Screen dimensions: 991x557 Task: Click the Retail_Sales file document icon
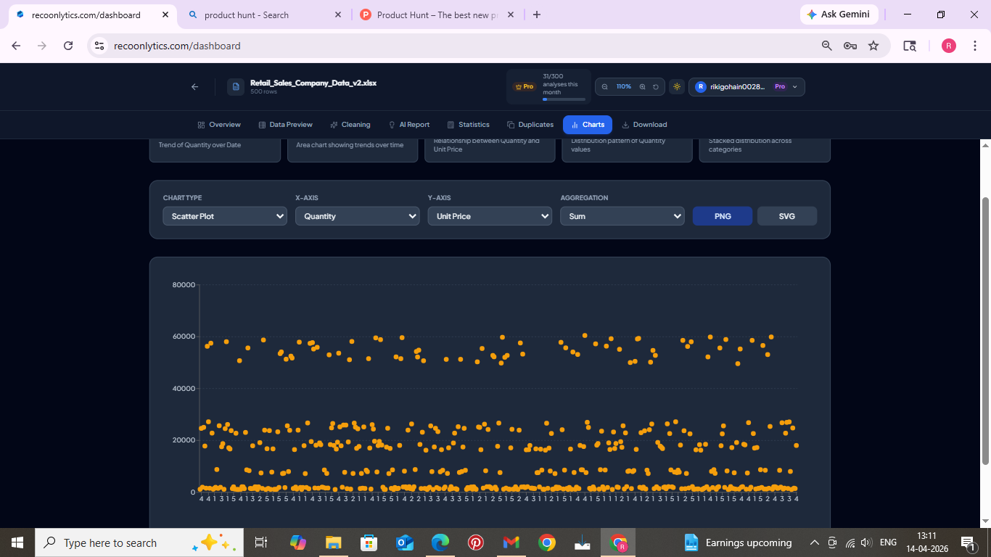[235, 87]
